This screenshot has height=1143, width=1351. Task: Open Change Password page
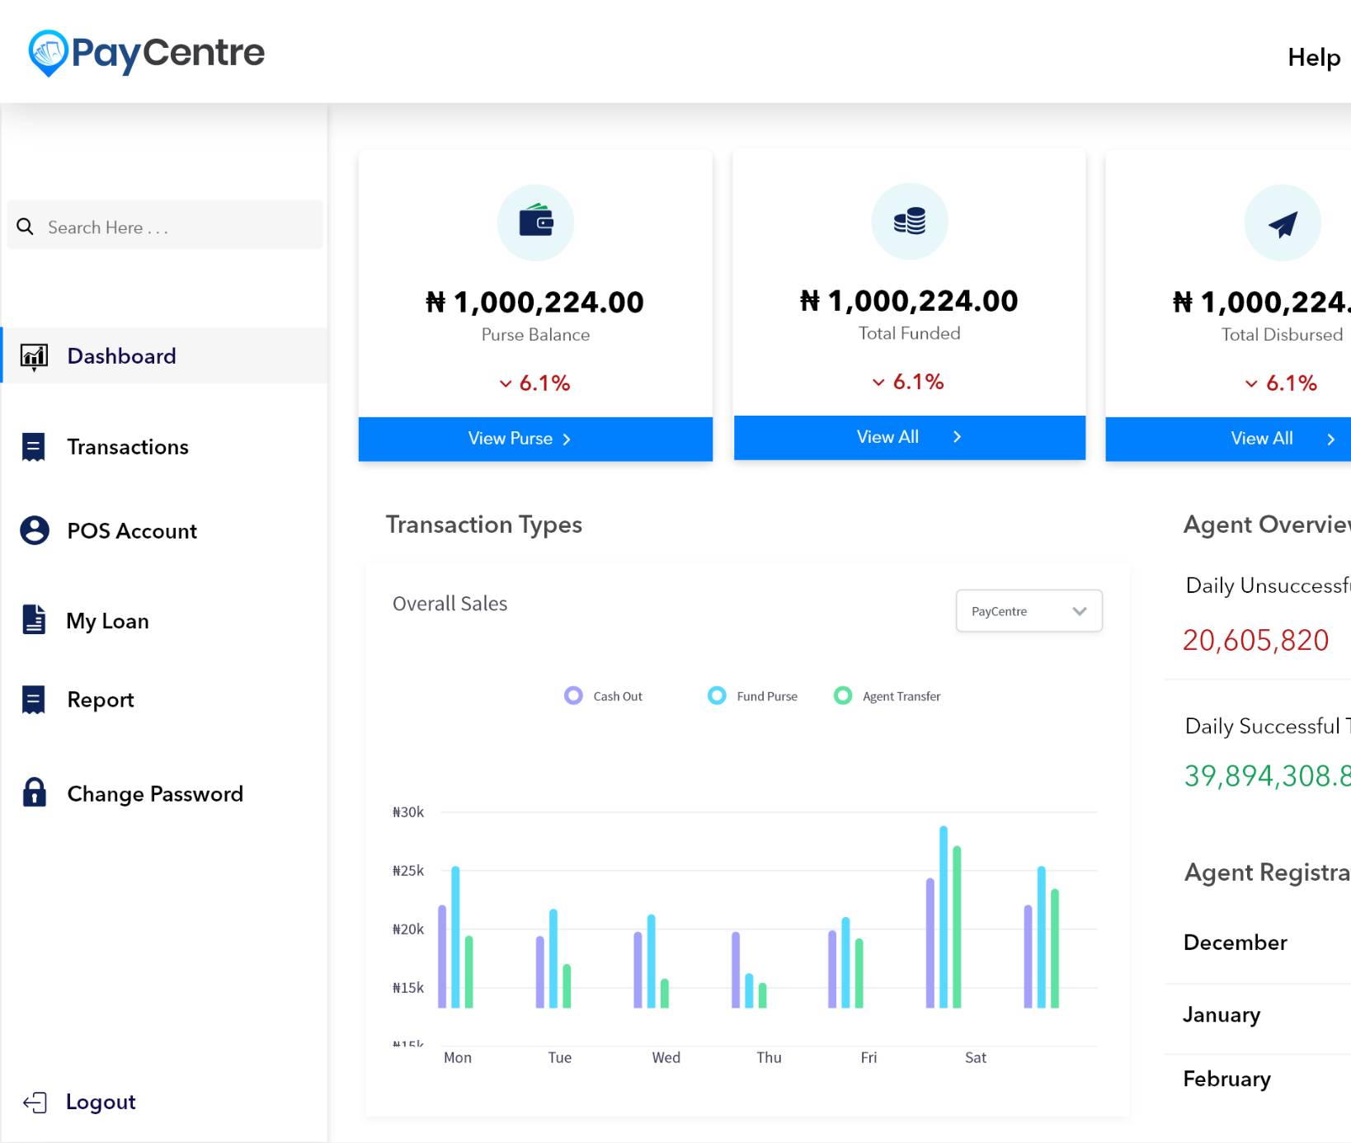pyautogui.click(x=155, y=793)
